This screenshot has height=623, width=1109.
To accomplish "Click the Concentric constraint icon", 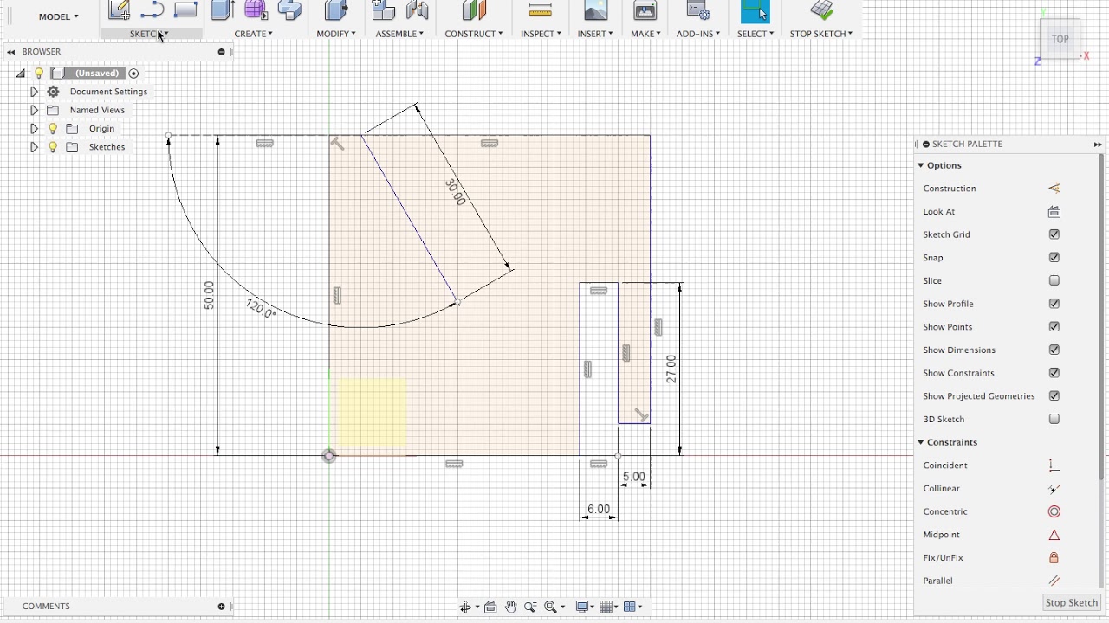I will tap(1054, 511).
